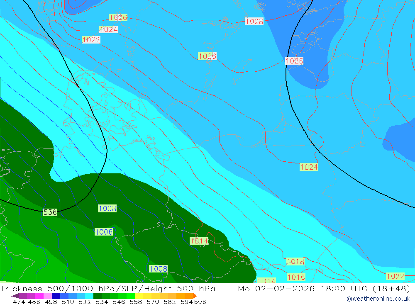Select the 510 legend value

pos(68,302)
